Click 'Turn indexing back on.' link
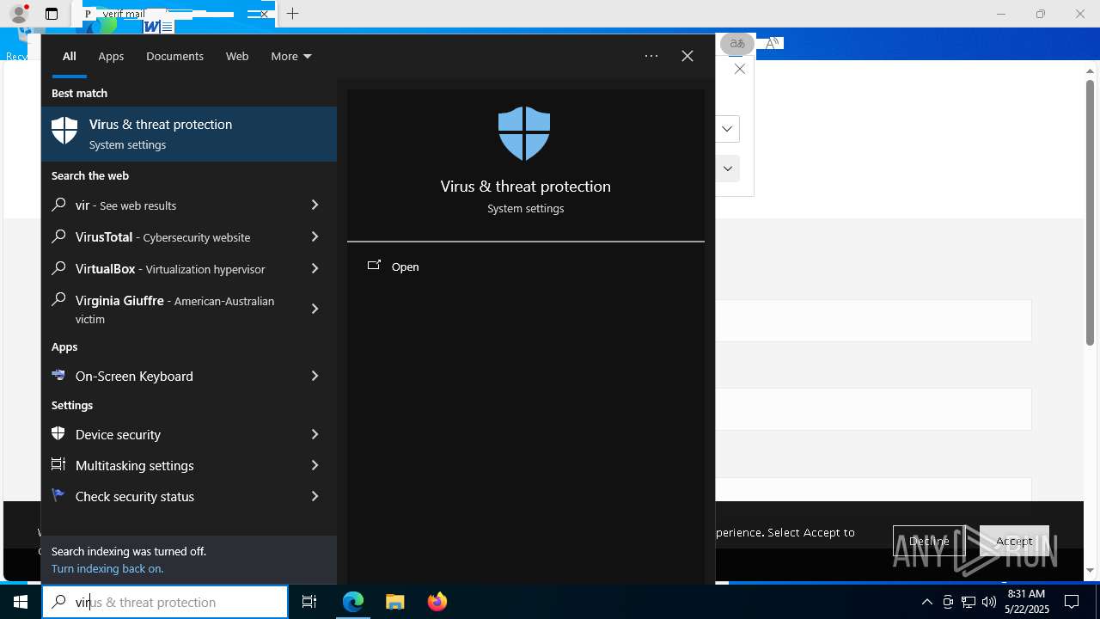This screenshot has width=1100, height=619. coord(107,568)
